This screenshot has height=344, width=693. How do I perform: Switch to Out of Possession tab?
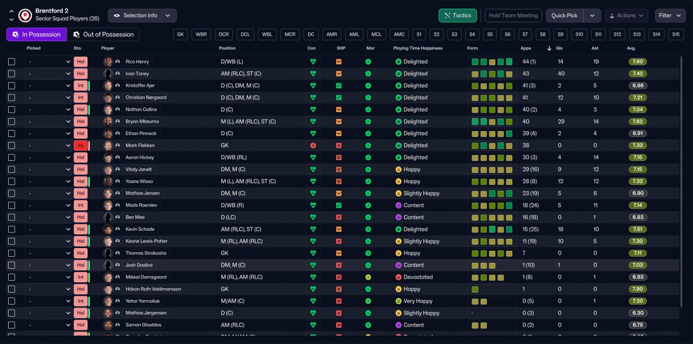click(x=103, y=35)
